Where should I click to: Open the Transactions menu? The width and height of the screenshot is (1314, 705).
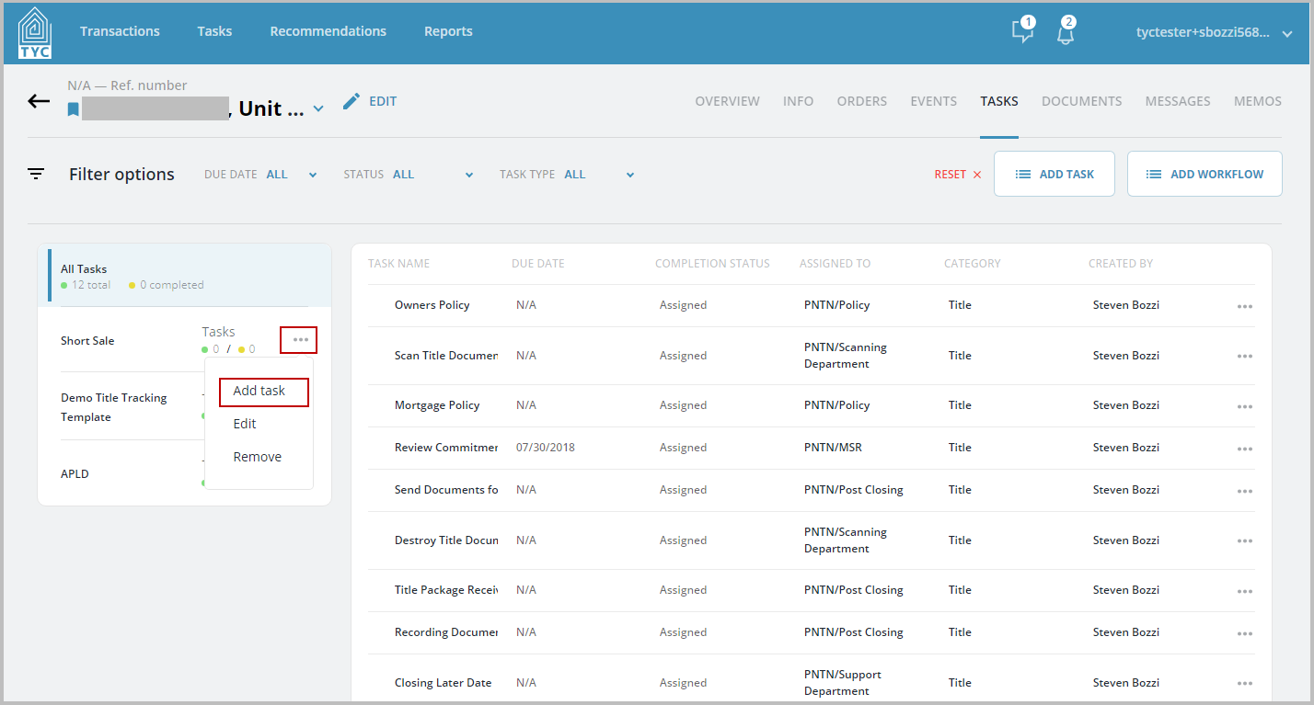[x=120, y=31]
